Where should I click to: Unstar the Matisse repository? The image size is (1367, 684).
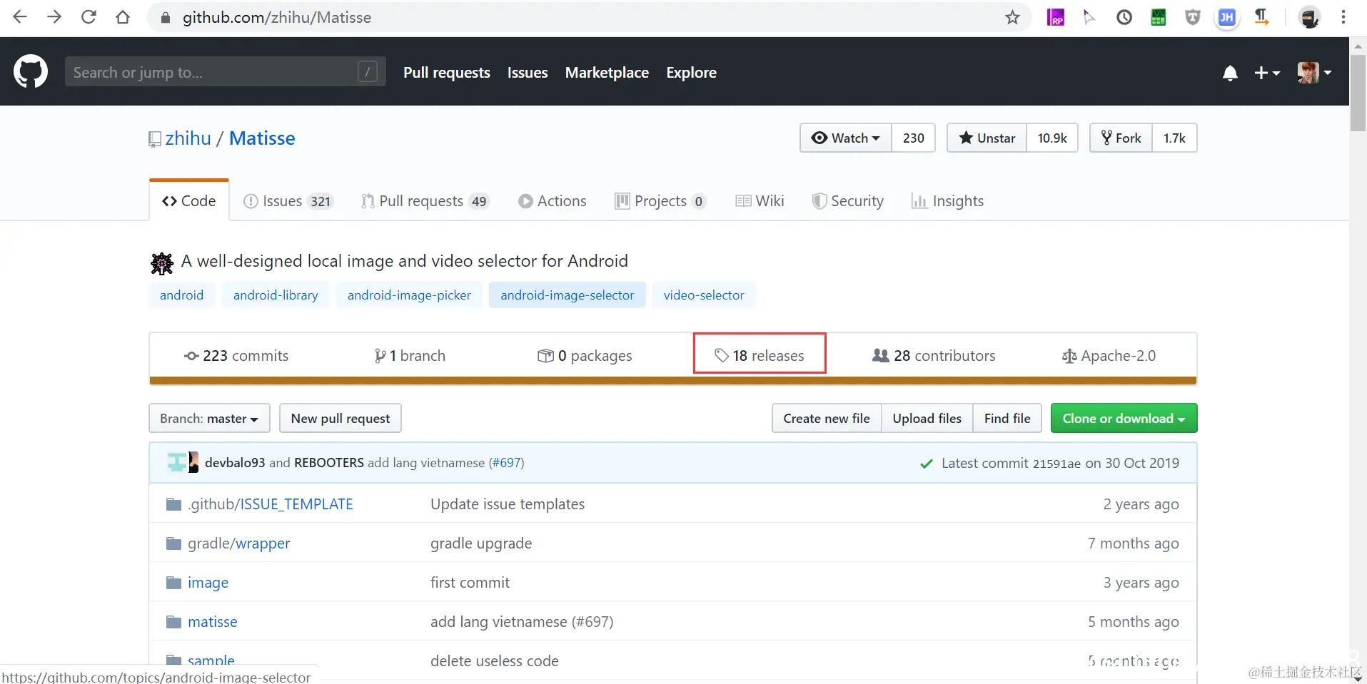pos(987,138)
